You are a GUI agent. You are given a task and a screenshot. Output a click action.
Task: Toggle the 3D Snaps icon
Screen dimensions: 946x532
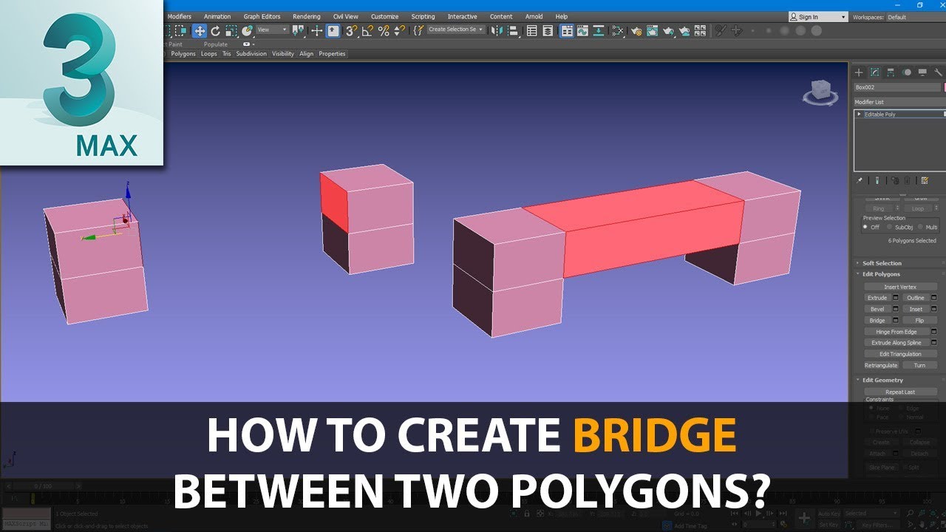[350, 30]
